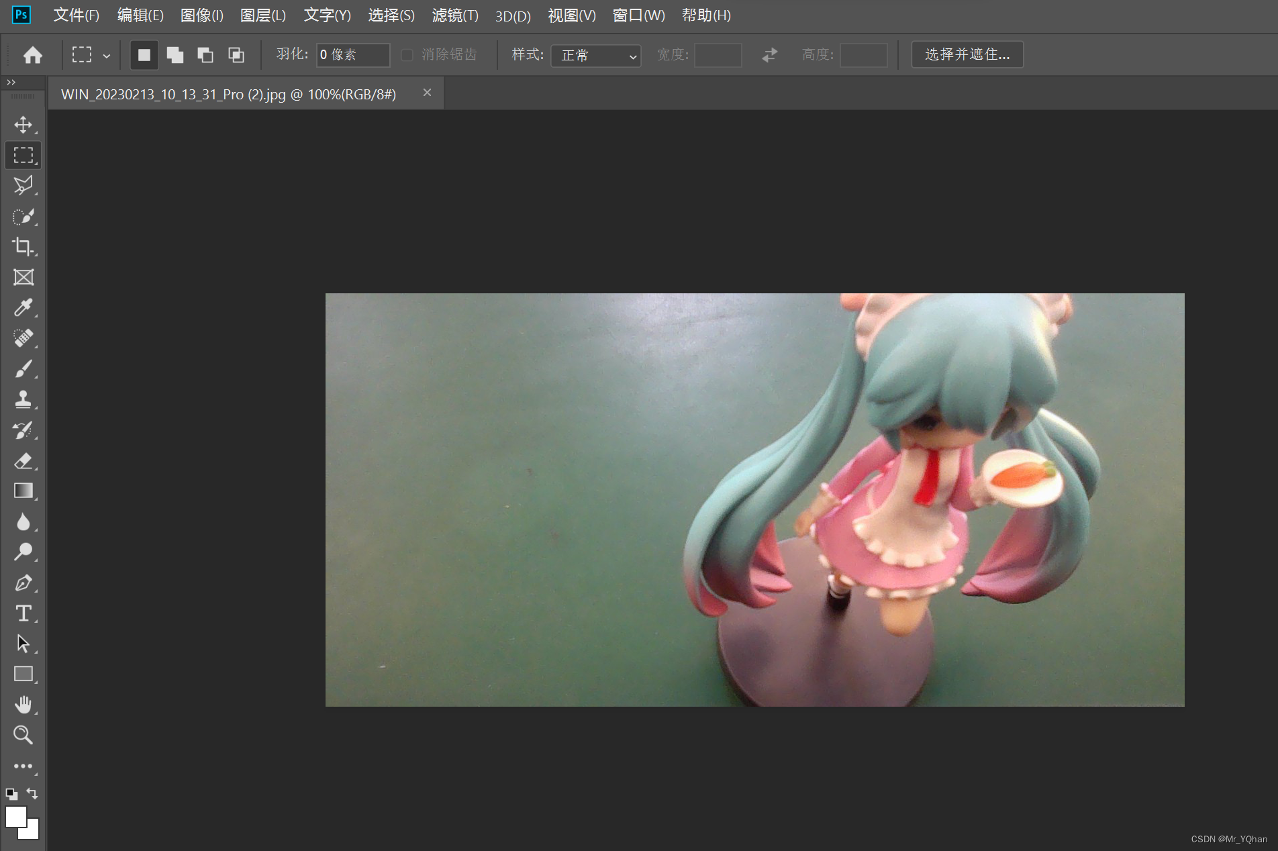Select the Dodge tool
This screenshot has width=1278, height=851.
pos(23,552)
